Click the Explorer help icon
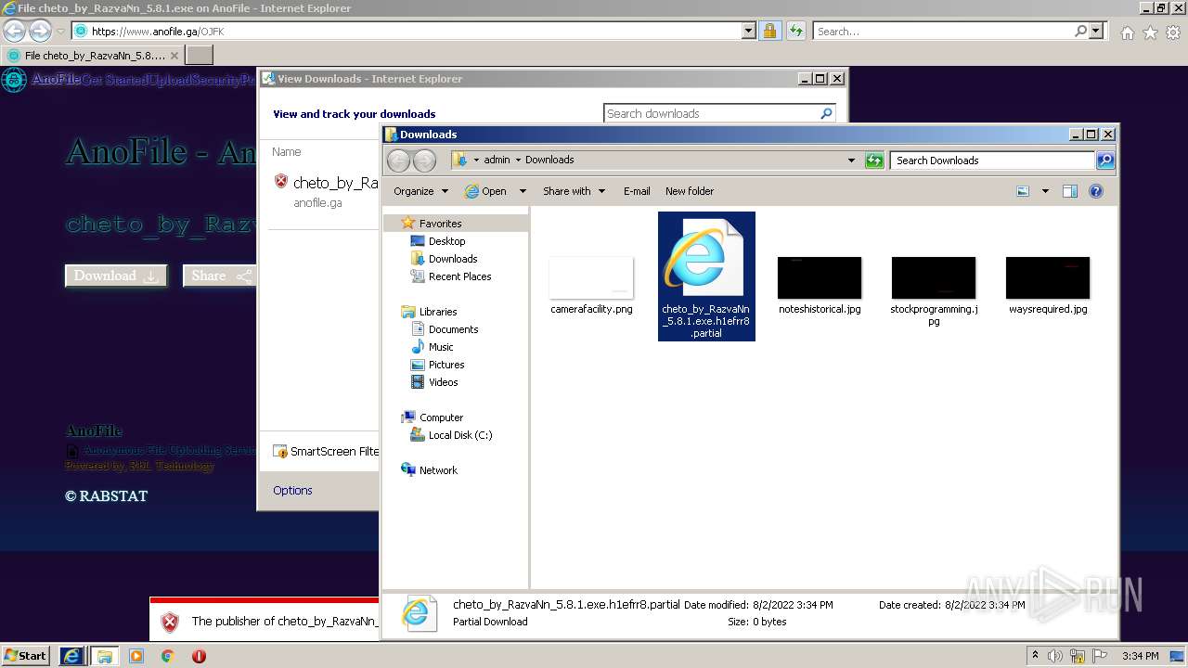Viewport: 1188px width, 668px height. [x=1096, y=191]
